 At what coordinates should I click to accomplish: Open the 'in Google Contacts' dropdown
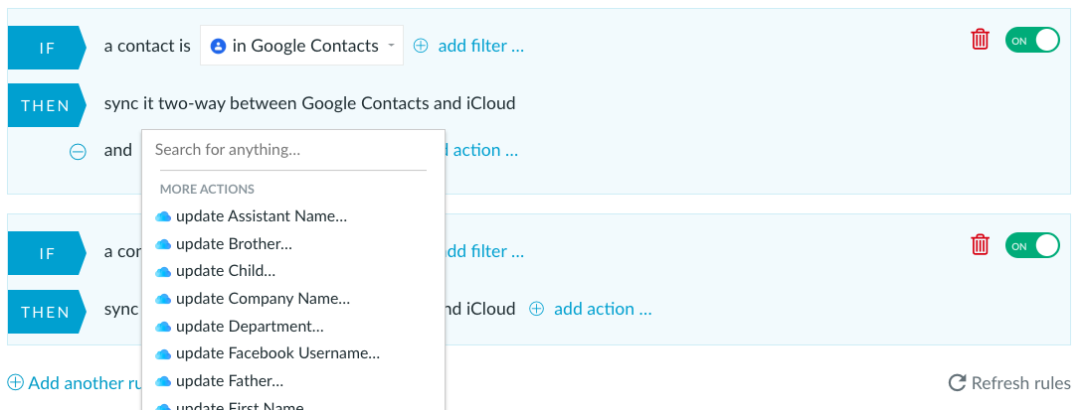tap(301, 46)
